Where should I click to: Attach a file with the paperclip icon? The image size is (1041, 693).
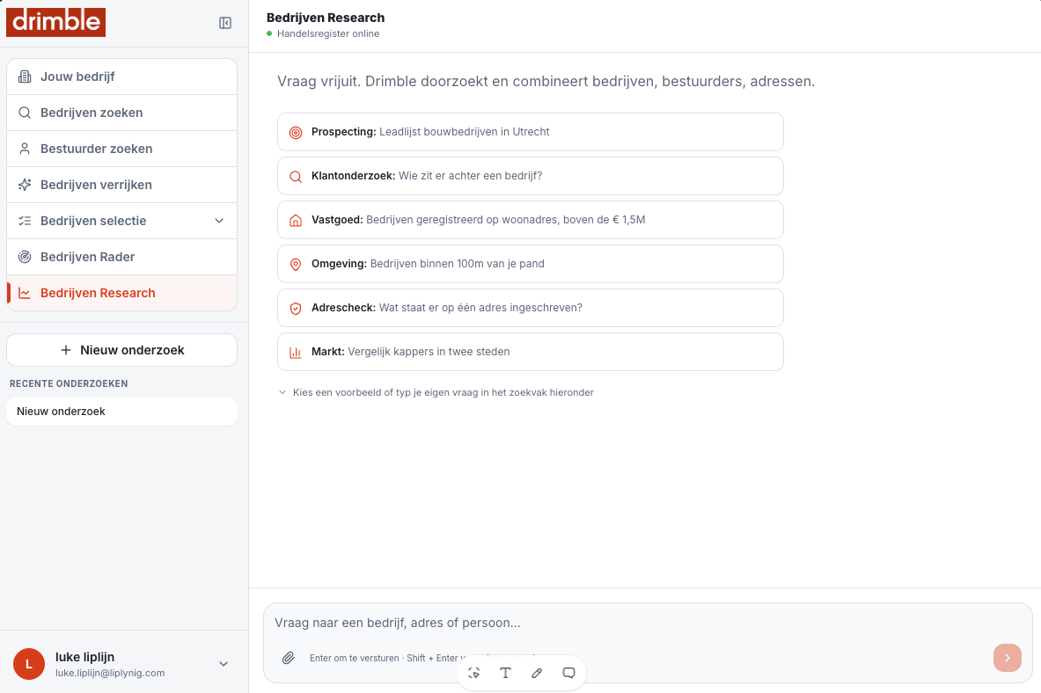(x=288, y=658)
